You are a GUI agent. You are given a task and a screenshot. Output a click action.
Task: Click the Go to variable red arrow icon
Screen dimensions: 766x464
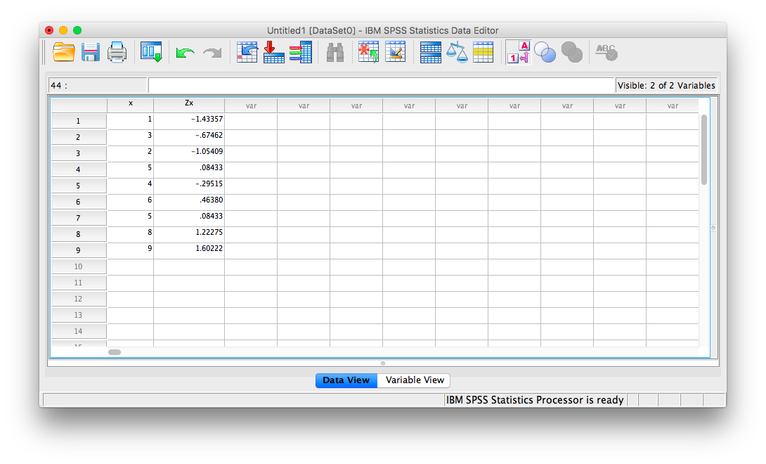point(273,53)
